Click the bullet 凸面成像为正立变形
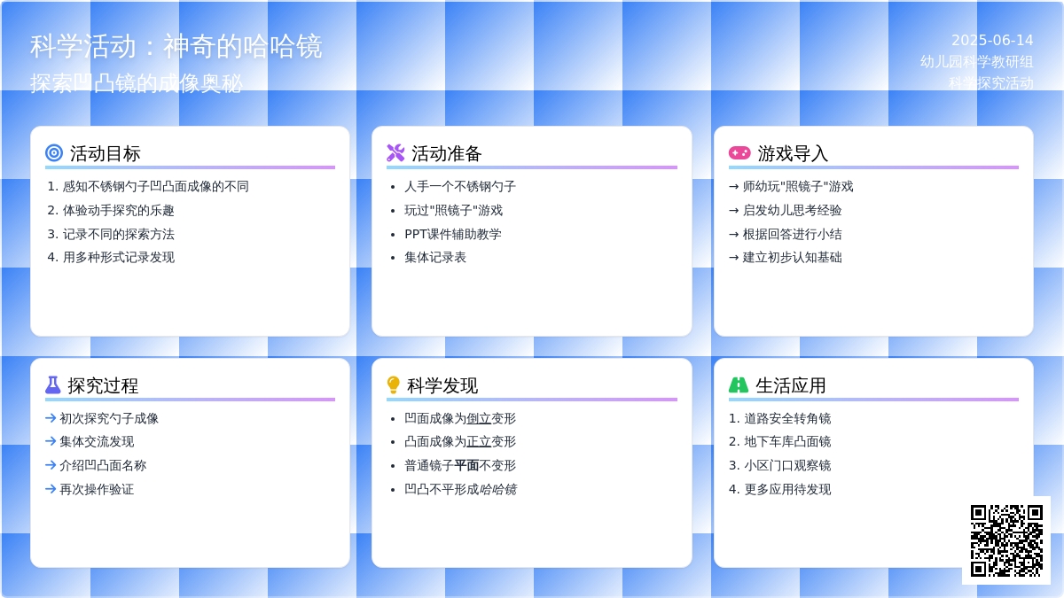 click(x=460, y=441)
